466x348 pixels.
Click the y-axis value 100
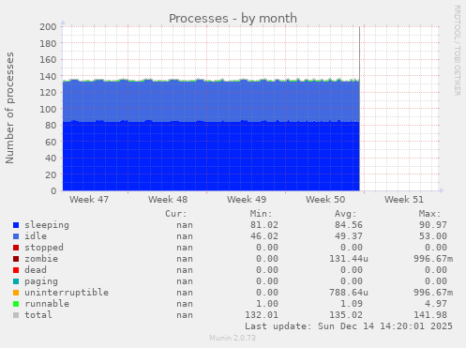[x=48, y=109]
